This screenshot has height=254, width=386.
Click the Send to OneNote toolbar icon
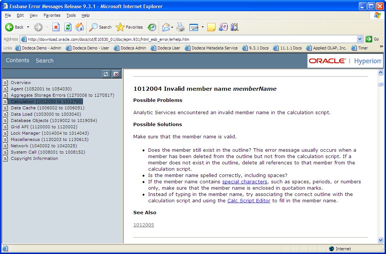click(x=223, y=27)
